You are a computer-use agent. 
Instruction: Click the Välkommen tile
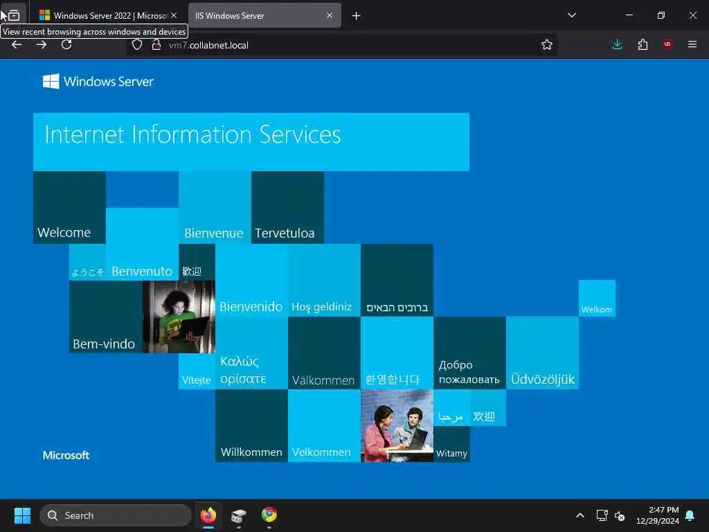click(x=324, y=353)
